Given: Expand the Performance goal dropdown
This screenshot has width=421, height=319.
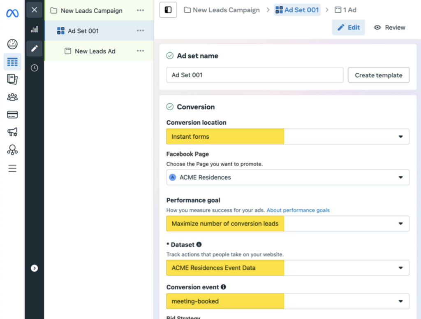Looking at the screenshot, I should coord(288,224).
